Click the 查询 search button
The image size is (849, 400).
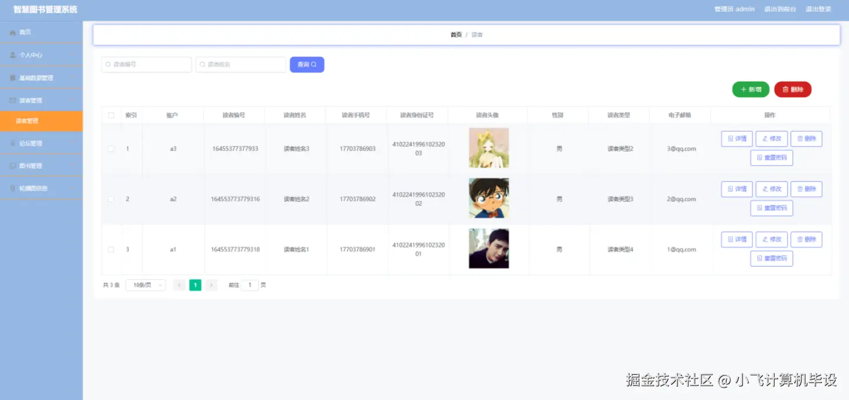click(307, 64)
